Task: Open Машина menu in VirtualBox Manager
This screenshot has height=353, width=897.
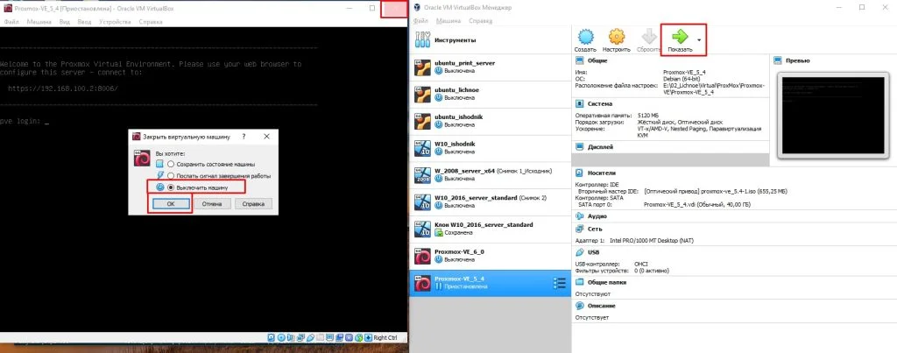Action: 448,21
